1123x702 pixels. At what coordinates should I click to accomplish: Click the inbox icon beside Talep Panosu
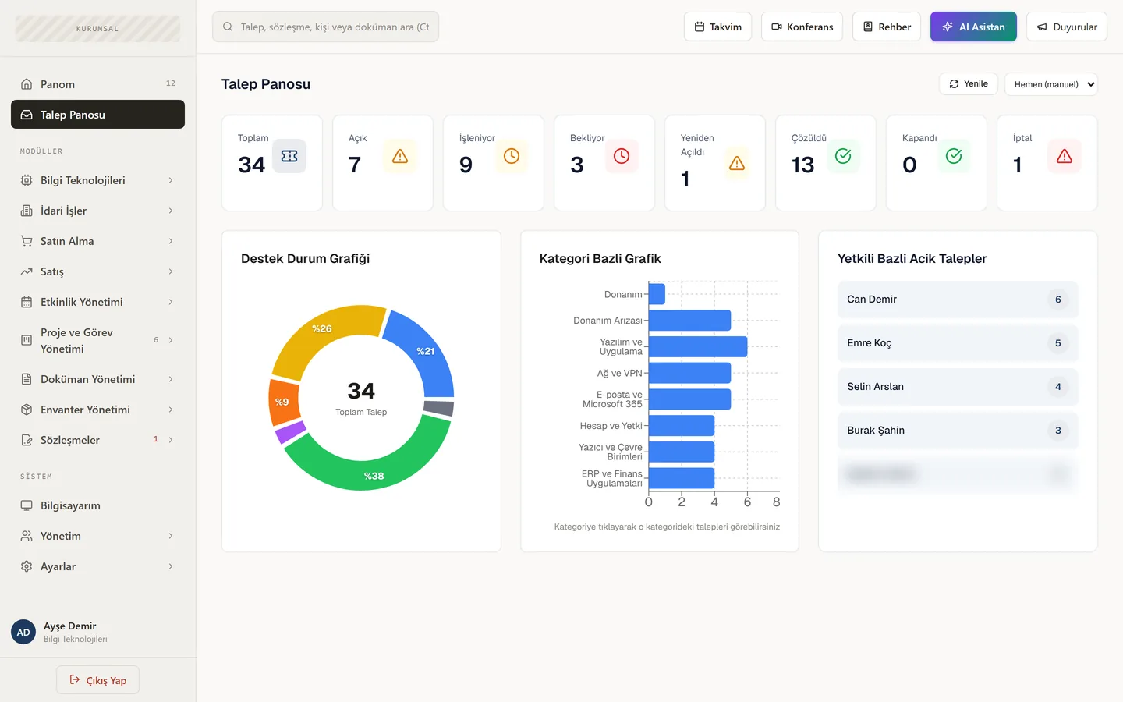pyautogui.click(x=27, y=115)
